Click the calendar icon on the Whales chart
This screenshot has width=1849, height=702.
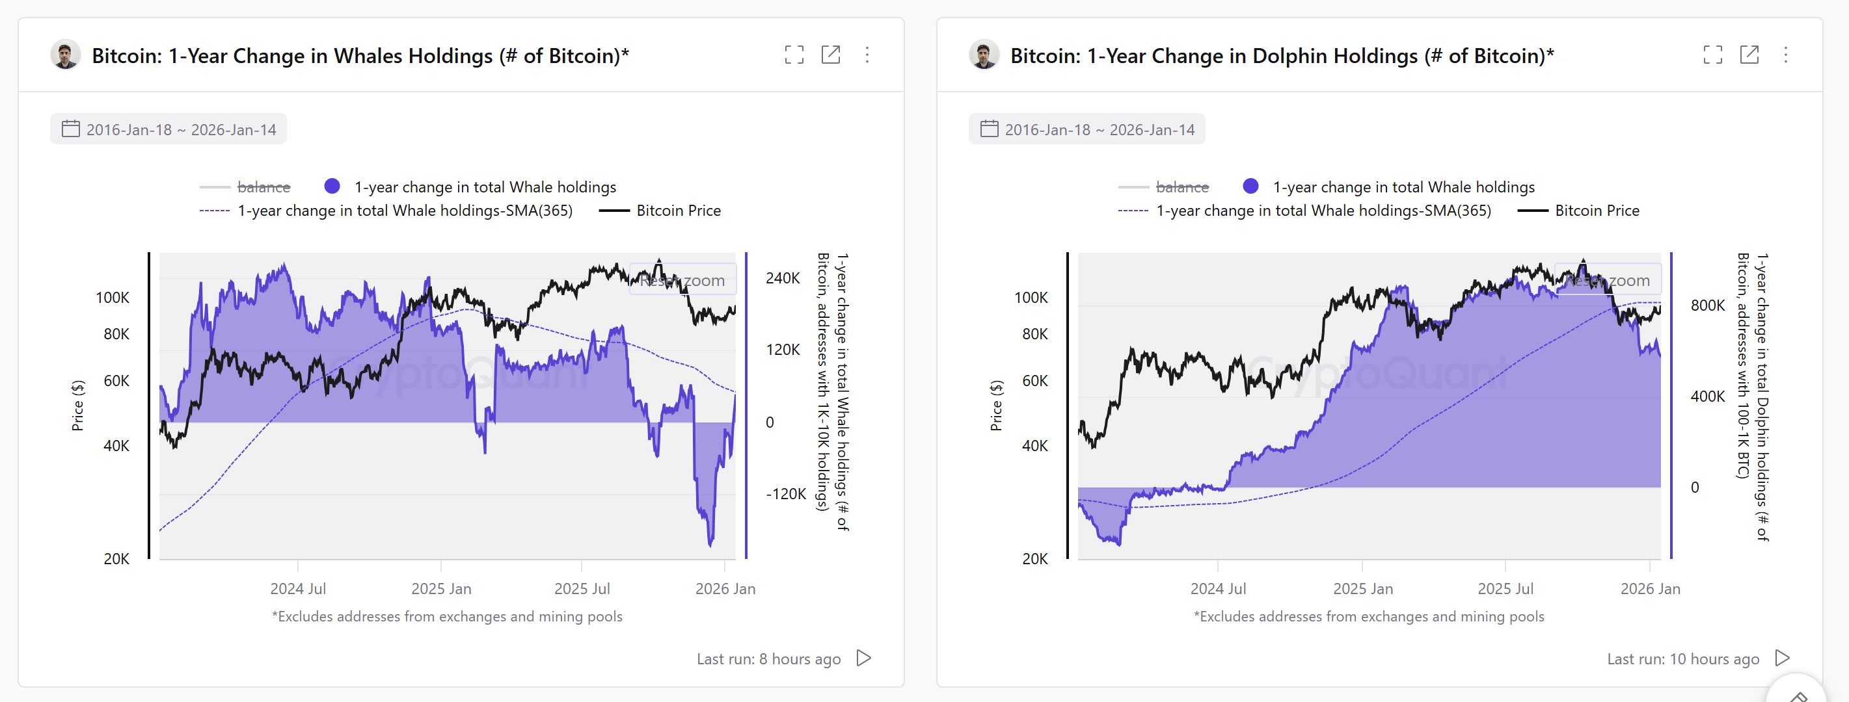click(x=71, y=129)
